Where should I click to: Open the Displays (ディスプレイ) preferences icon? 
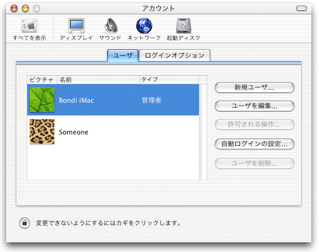pyautogui.click(x=76, y=26)
